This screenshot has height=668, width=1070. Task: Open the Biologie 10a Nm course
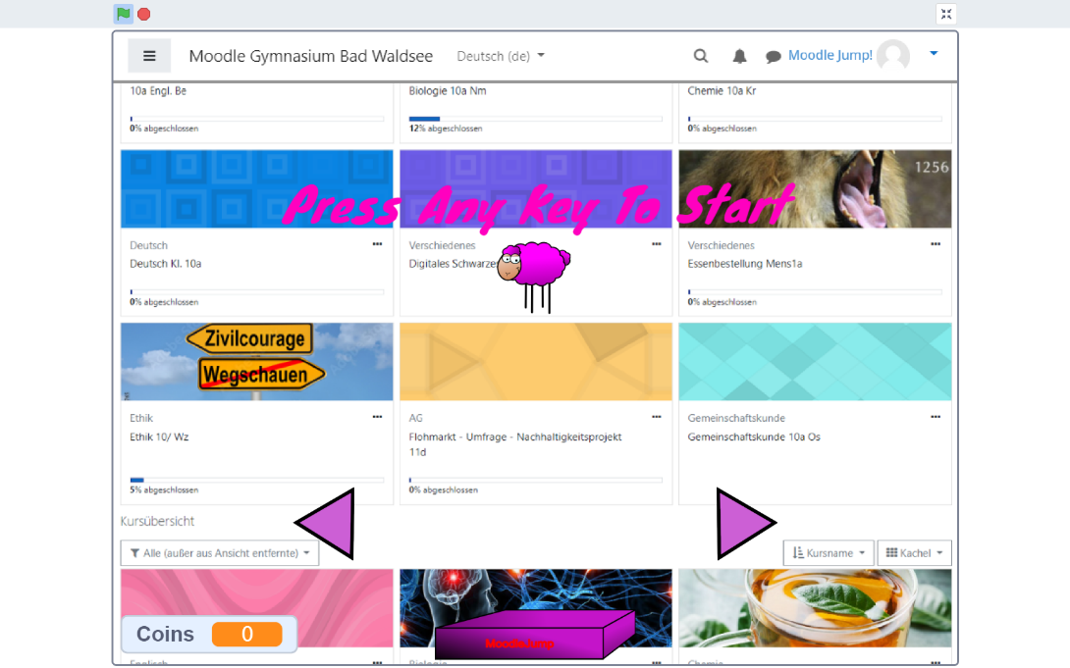448,90
